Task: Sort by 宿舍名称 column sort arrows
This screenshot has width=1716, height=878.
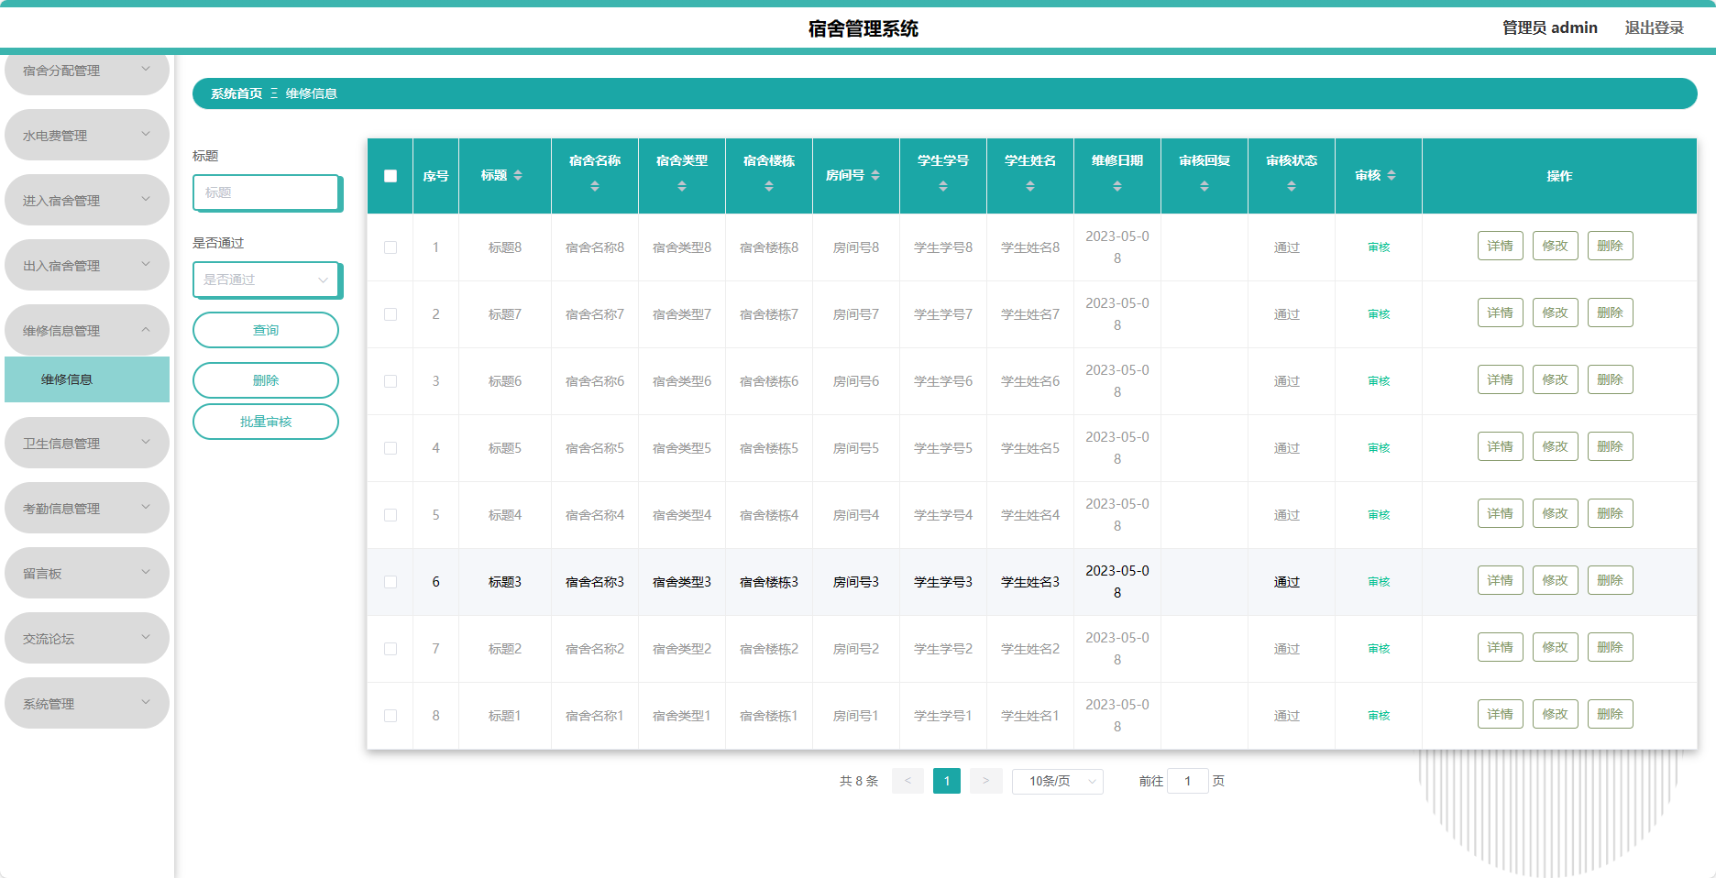Action: [595, 186]
